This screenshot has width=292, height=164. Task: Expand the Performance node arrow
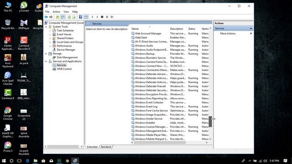[50, 46]
